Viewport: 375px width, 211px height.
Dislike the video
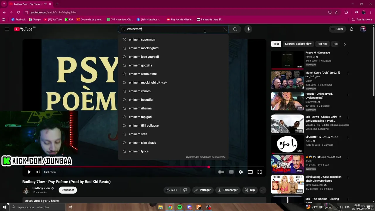click(x=185, y=190)
